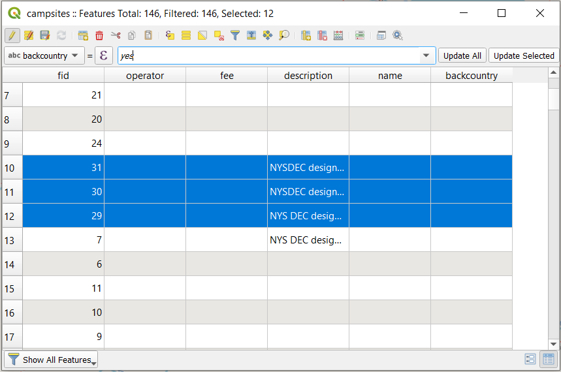Click the vertical scrollbar up arrow

(553, 72)
